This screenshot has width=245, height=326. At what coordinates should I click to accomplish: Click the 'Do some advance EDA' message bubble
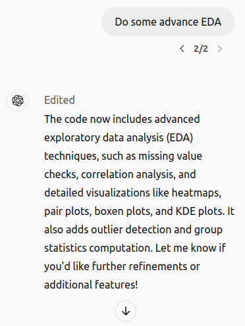(x=168, y=22)
